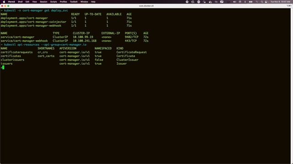Click the battery status icon
Image resolution: width=293 pixels, height=164 pixels.
[251, 2]
